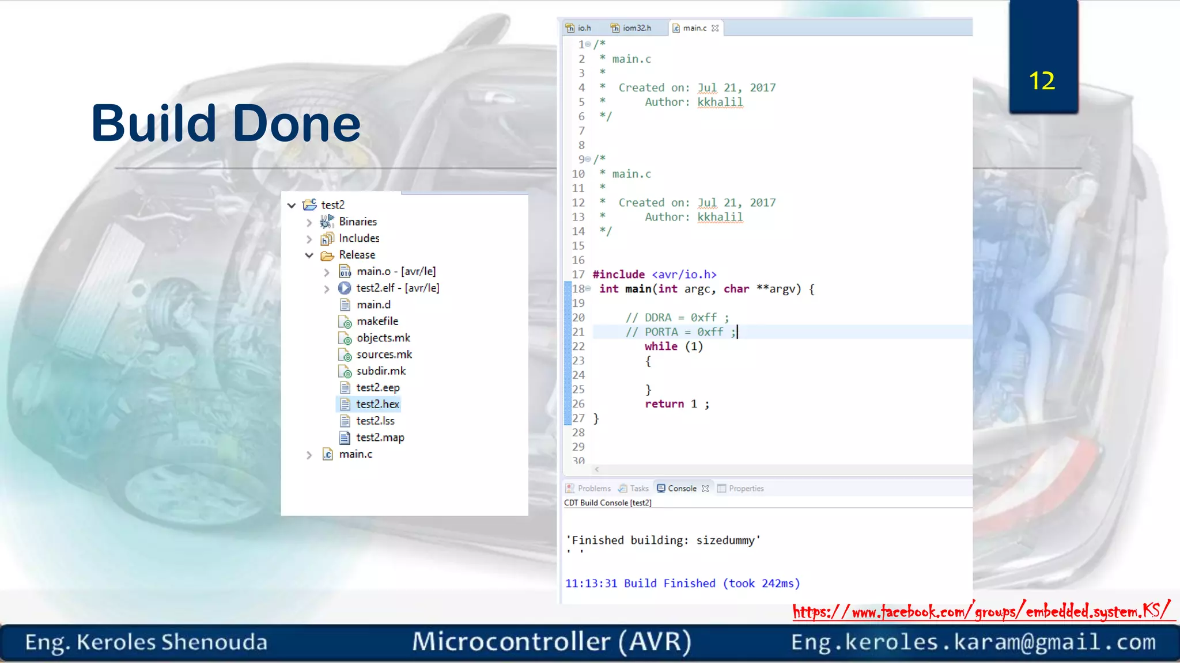Click the 'Finished building: sizedummy' console line
This screenshot has width=1180, height=663.
[663, 540]
